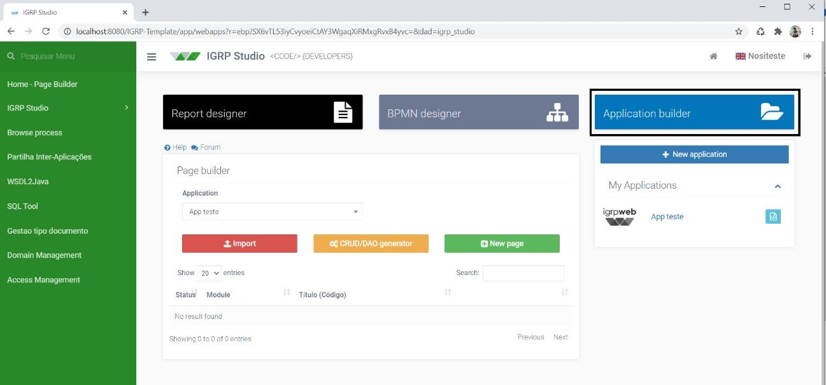Click the New application button

(x=694, y=154)
